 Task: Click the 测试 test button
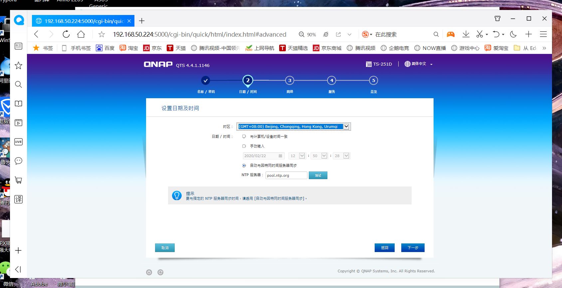(x=318, y=175)
